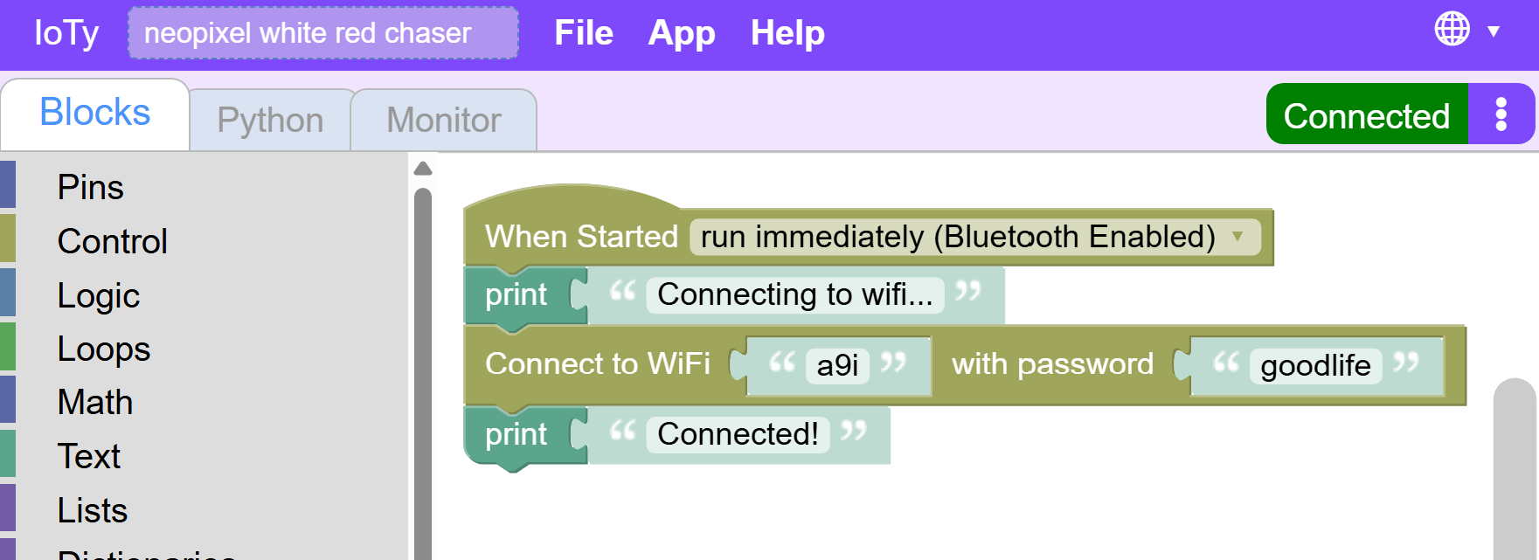Open the Help menu
This screenshot has height=560, width=1539.
click(x=787, y=33)
